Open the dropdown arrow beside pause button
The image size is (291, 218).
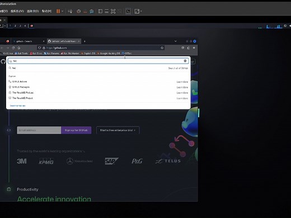(63, 11)
